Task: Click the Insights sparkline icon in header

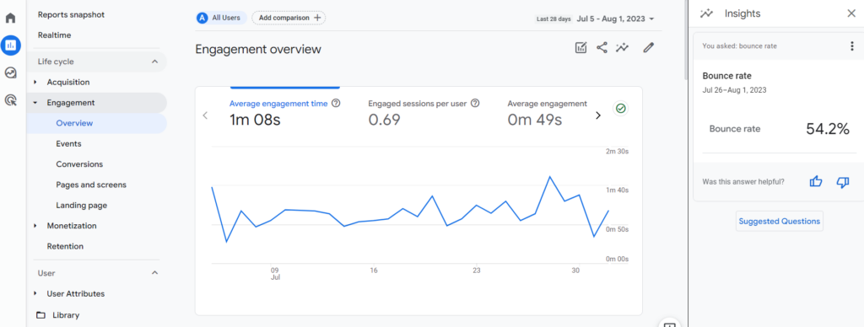Action: point(623,48)
